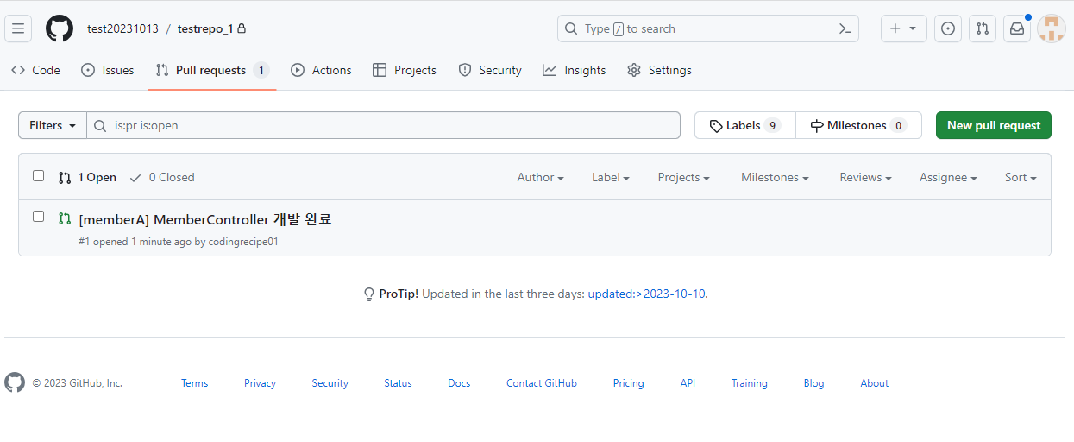Open the user avatar menu

(1051, 28)
